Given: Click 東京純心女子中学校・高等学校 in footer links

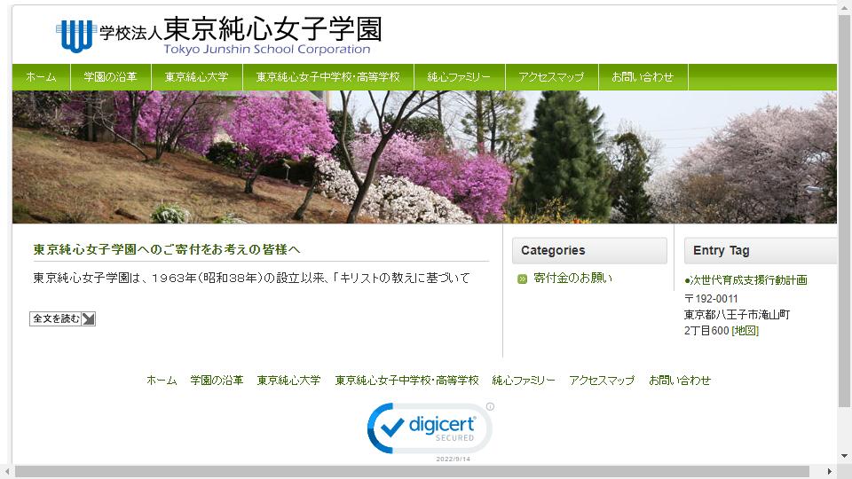Looking at the screenshot, I should (x=406, y=381).
